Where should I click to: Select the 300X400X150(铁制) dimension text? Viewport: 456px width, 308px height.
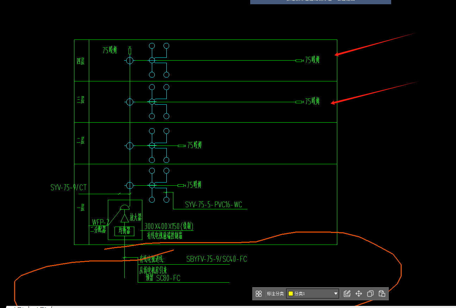tap(169, 226)
